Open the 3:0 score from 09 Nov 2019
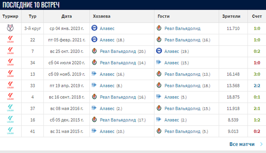Viewport: 266px width, 153px height. point(256,74)
